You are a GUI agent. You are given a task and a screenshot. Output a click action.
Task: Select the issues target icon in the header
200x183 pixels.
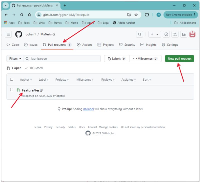pyautogui.click(x=166, y=34)
